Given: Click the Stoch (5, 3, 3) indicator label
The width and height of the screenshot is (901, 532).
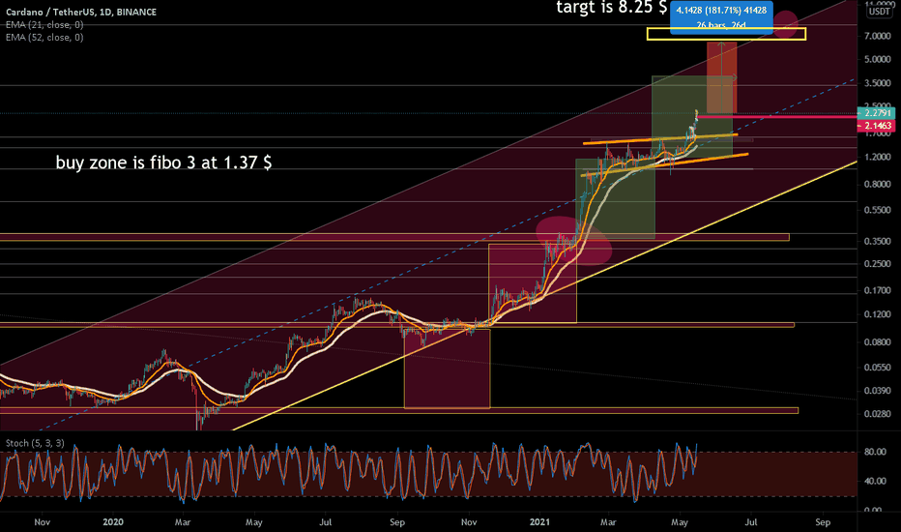Looking at the screenshot, I should 35,443.
